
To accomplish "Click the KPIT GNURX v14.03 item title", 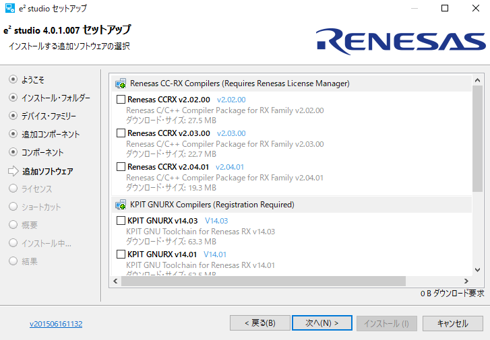I will pyautogui.click(x=162, y=221).
